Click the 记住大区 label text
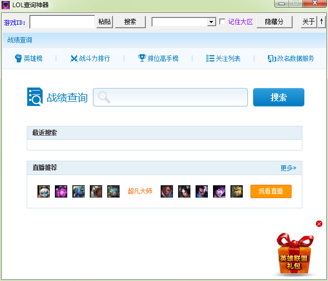This screenshot has width=328, height=281. [241, 21]
